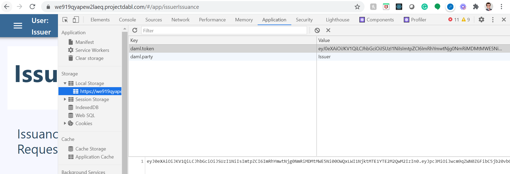
Task: Click the Filter input field
Action: click(224, 31)
